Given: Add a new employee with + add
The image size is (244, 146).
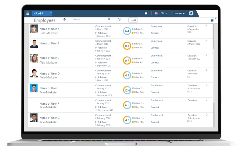Looking at the screenshot, I should (133, 20).
